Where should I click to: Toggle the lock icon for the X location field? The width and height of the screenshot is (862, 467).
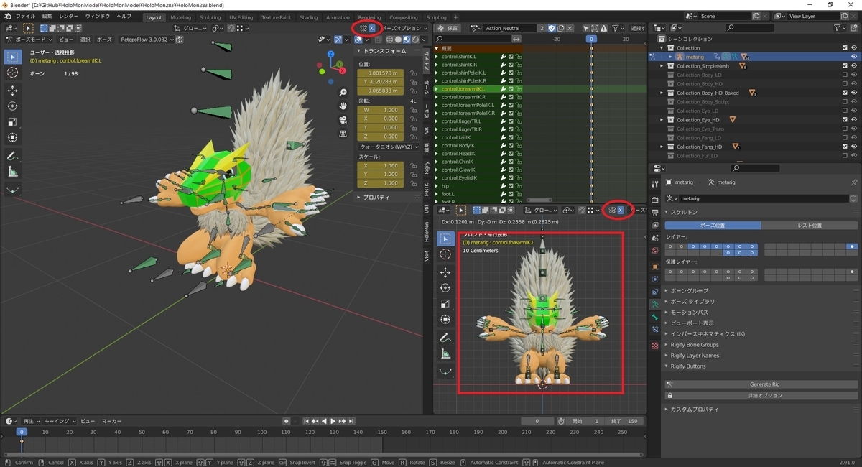(x=414, y=73)
